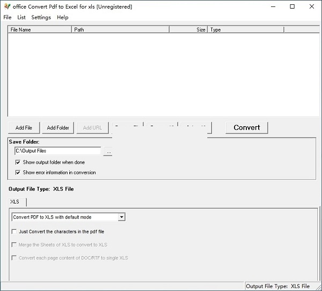Close the application window
Image resolution: width=322 pixels, height=291 pixels.
tap(311, 6)
